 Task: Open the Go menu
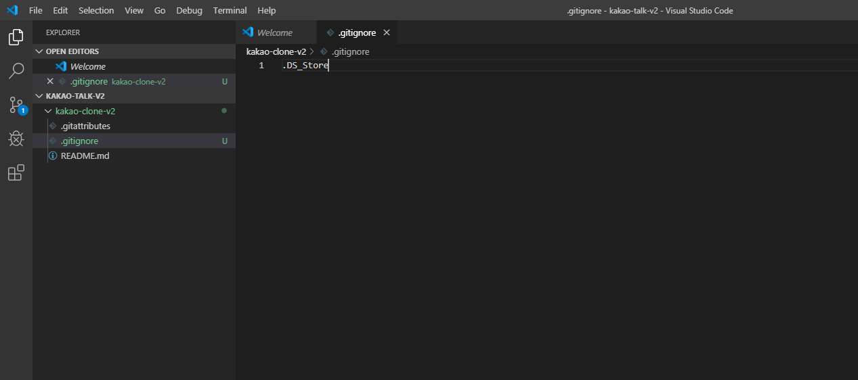160,11
